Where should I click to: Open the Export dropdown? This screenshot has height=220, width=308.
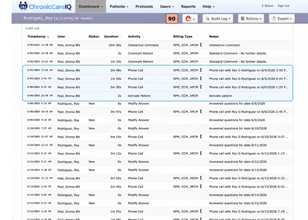click(282, 18)
